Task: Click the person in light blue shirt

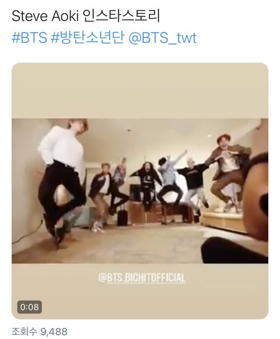Action: point(170,179)
